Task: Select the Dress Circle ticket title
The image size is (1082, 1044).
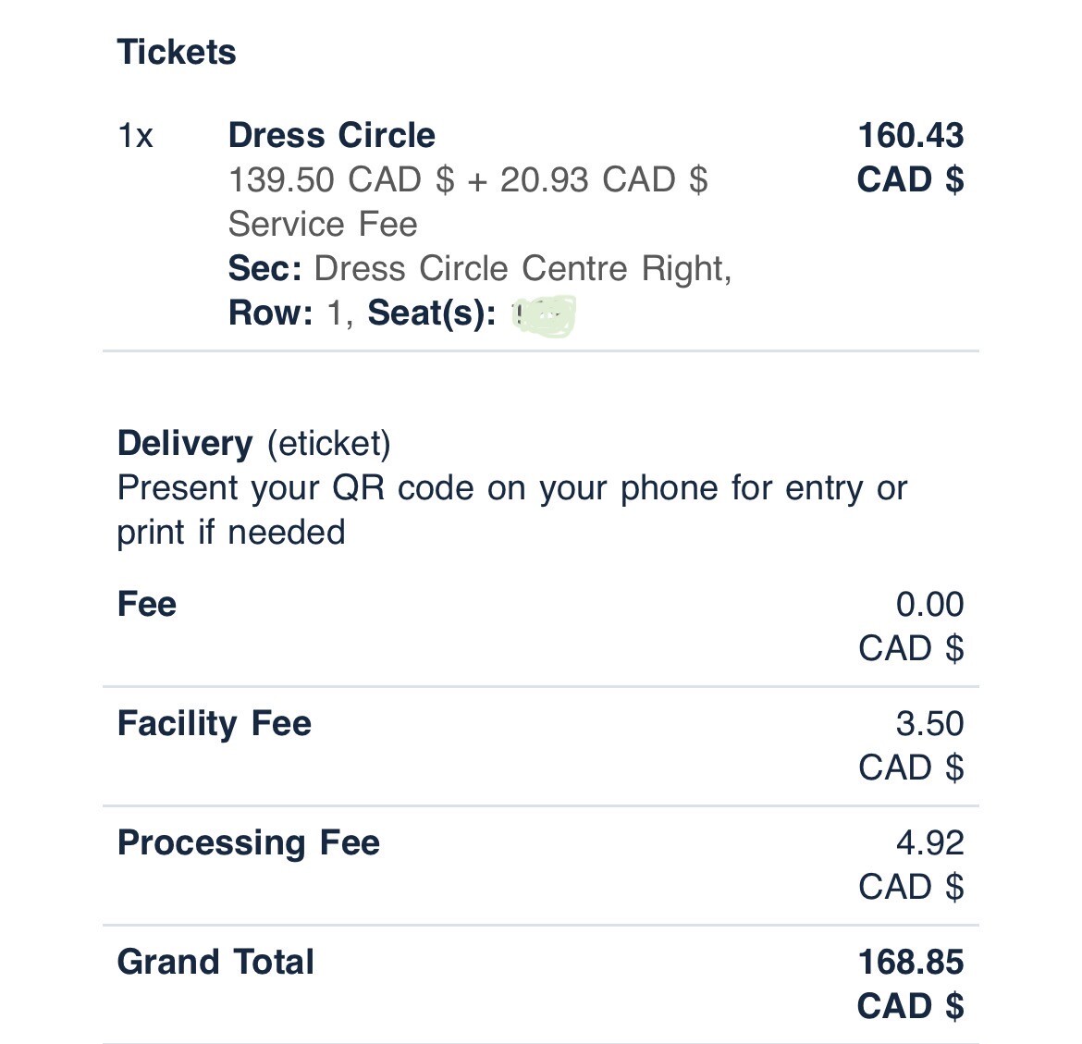Action: [x=332, y=135]
